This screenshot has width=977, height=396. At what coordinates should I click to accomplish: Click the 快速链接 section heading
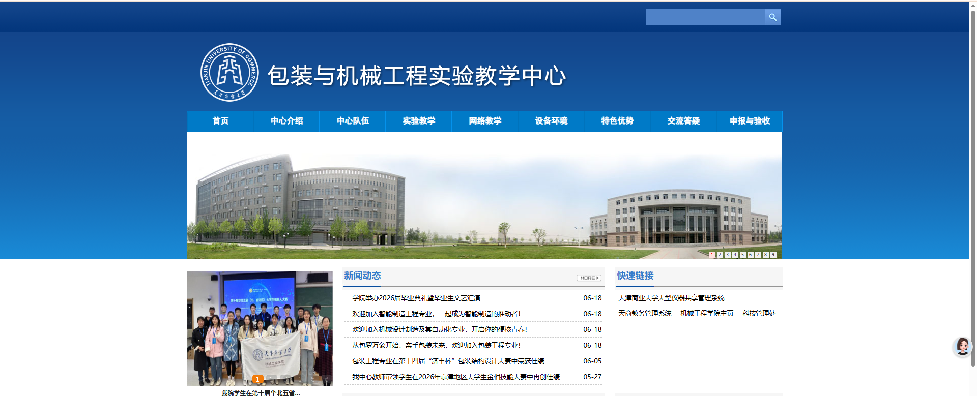tap(636, 276)
